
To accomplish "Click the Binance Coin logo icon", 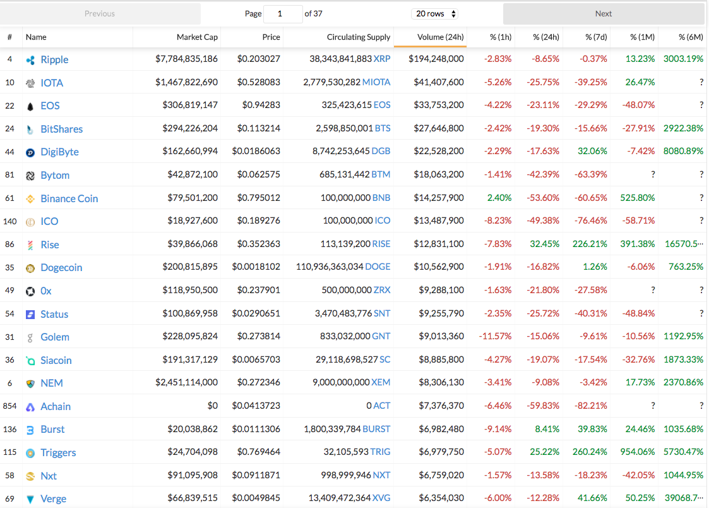I will click(30, 199).
